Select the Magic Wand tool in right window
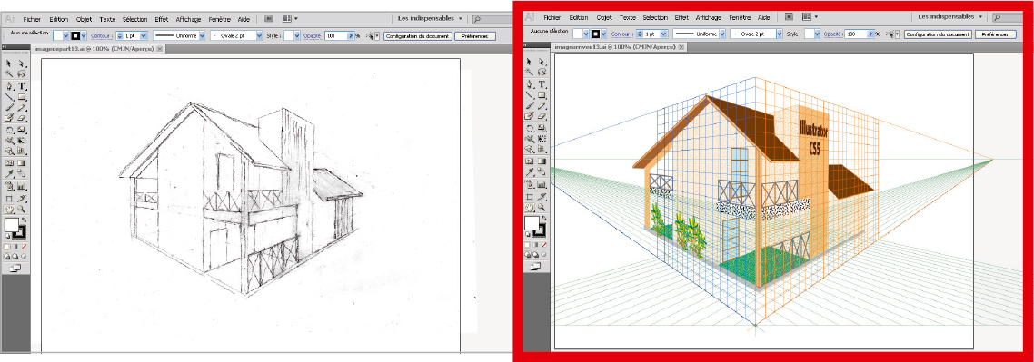The image size is (1034, 362). [x=529, y=71]
